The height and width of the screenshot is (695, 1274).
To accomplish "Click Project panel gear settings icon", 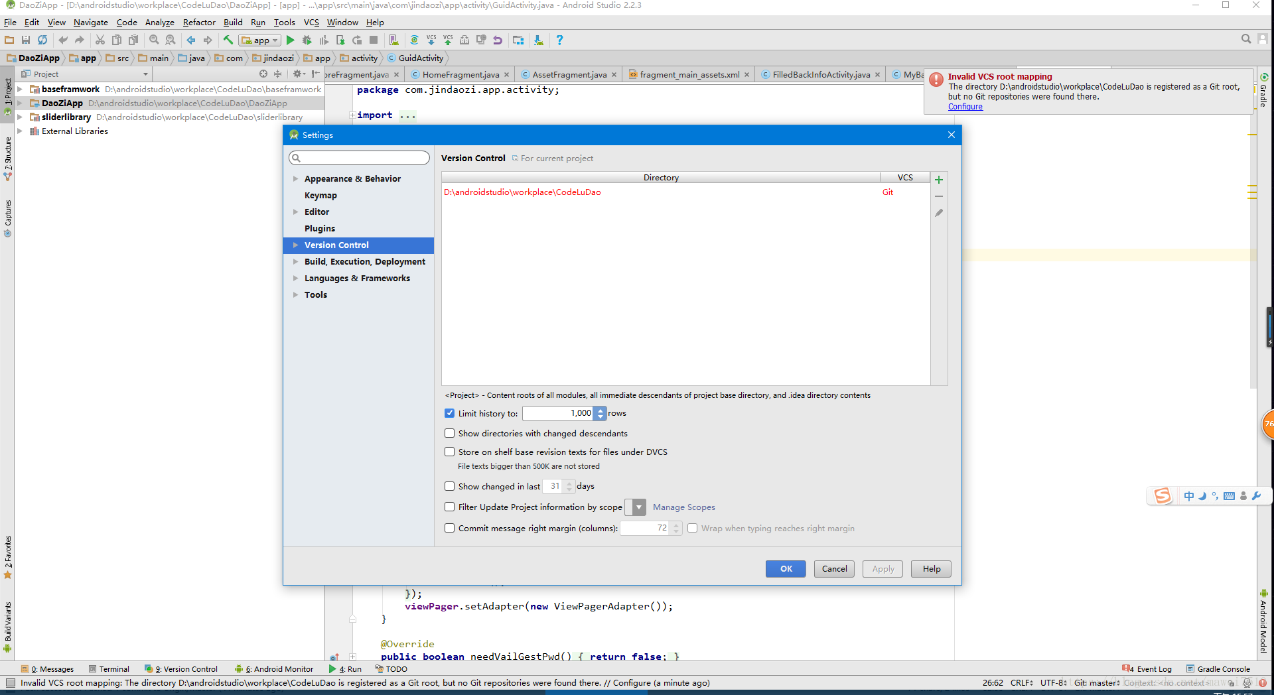I will coord(297,74).
